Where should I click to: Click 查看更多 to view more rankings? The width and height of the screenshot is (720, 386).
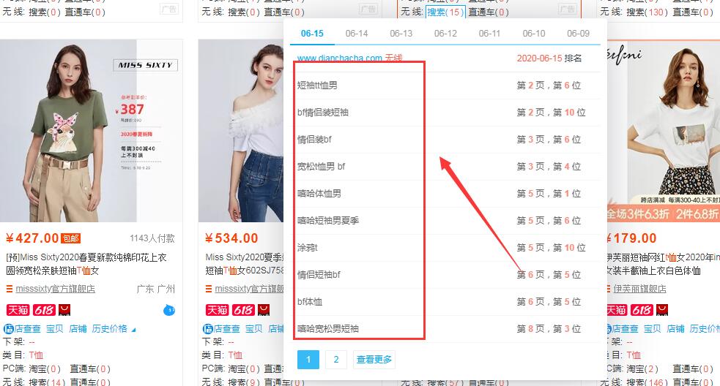click(374, 360)
